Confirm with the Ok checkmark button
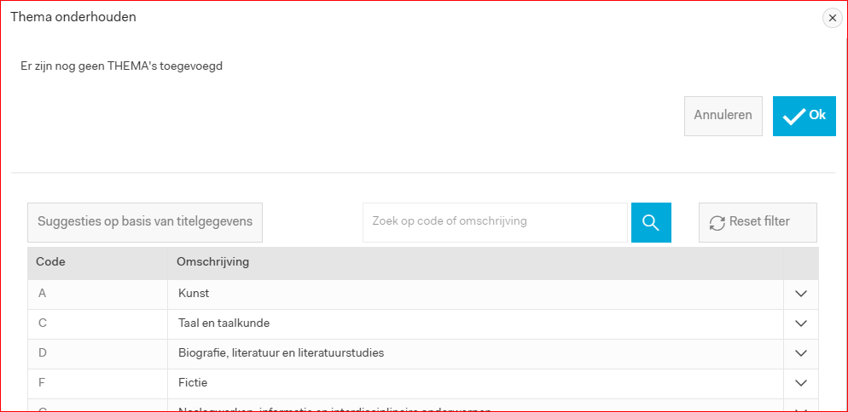 click(804, 116)
